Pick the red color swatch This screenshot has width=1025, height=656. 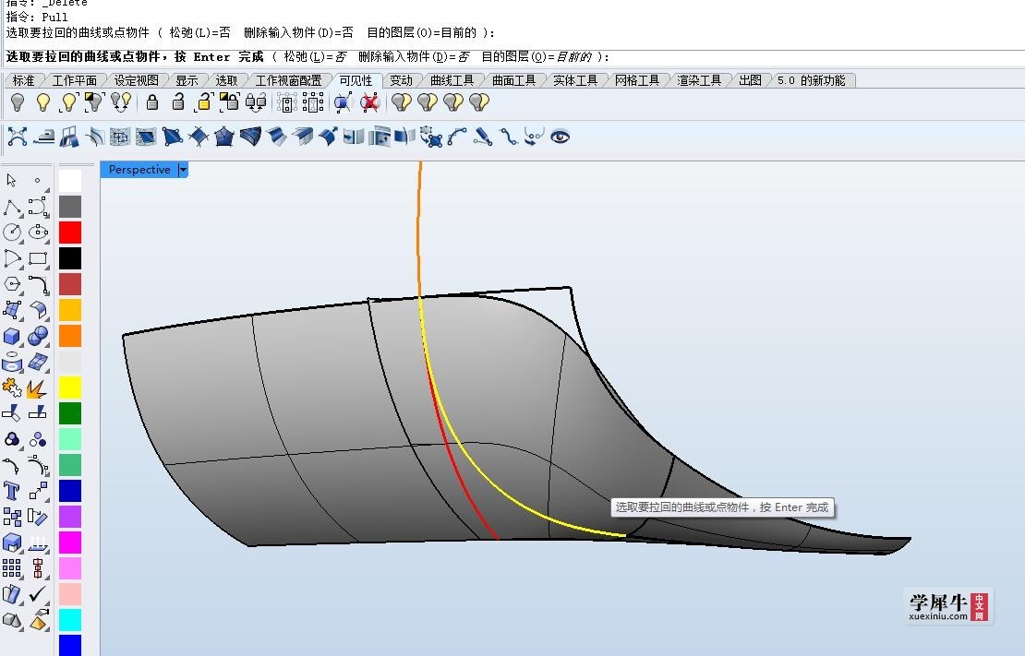[70, 233]
